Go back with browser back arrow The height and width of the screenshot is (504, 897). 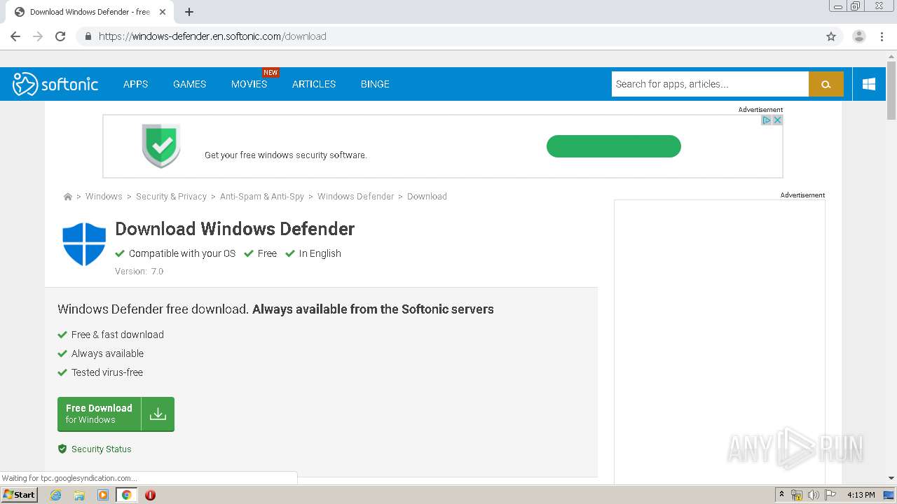coord(15,36)
